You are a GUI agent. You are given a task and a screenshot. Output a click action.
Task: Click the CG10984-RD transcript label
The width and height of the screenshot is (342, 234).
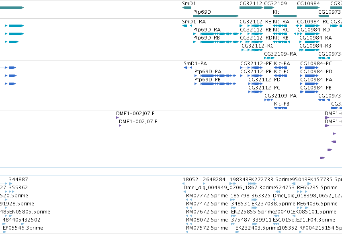click(313, 30)
